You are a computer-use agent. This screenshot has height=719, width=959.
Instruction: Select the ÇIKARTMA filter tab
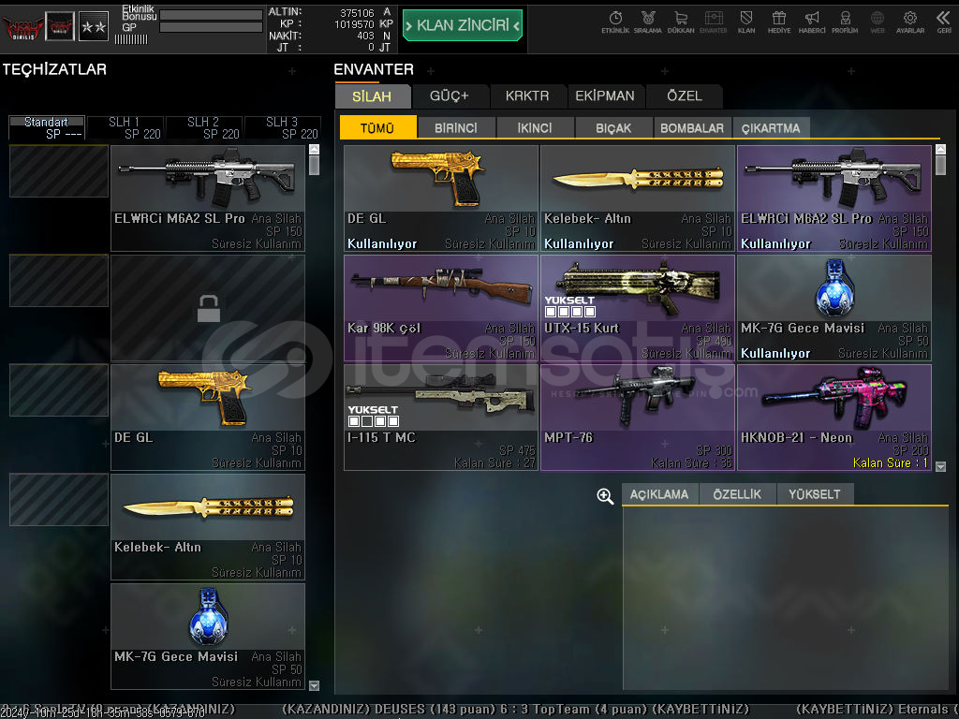(x=771, y=127)
